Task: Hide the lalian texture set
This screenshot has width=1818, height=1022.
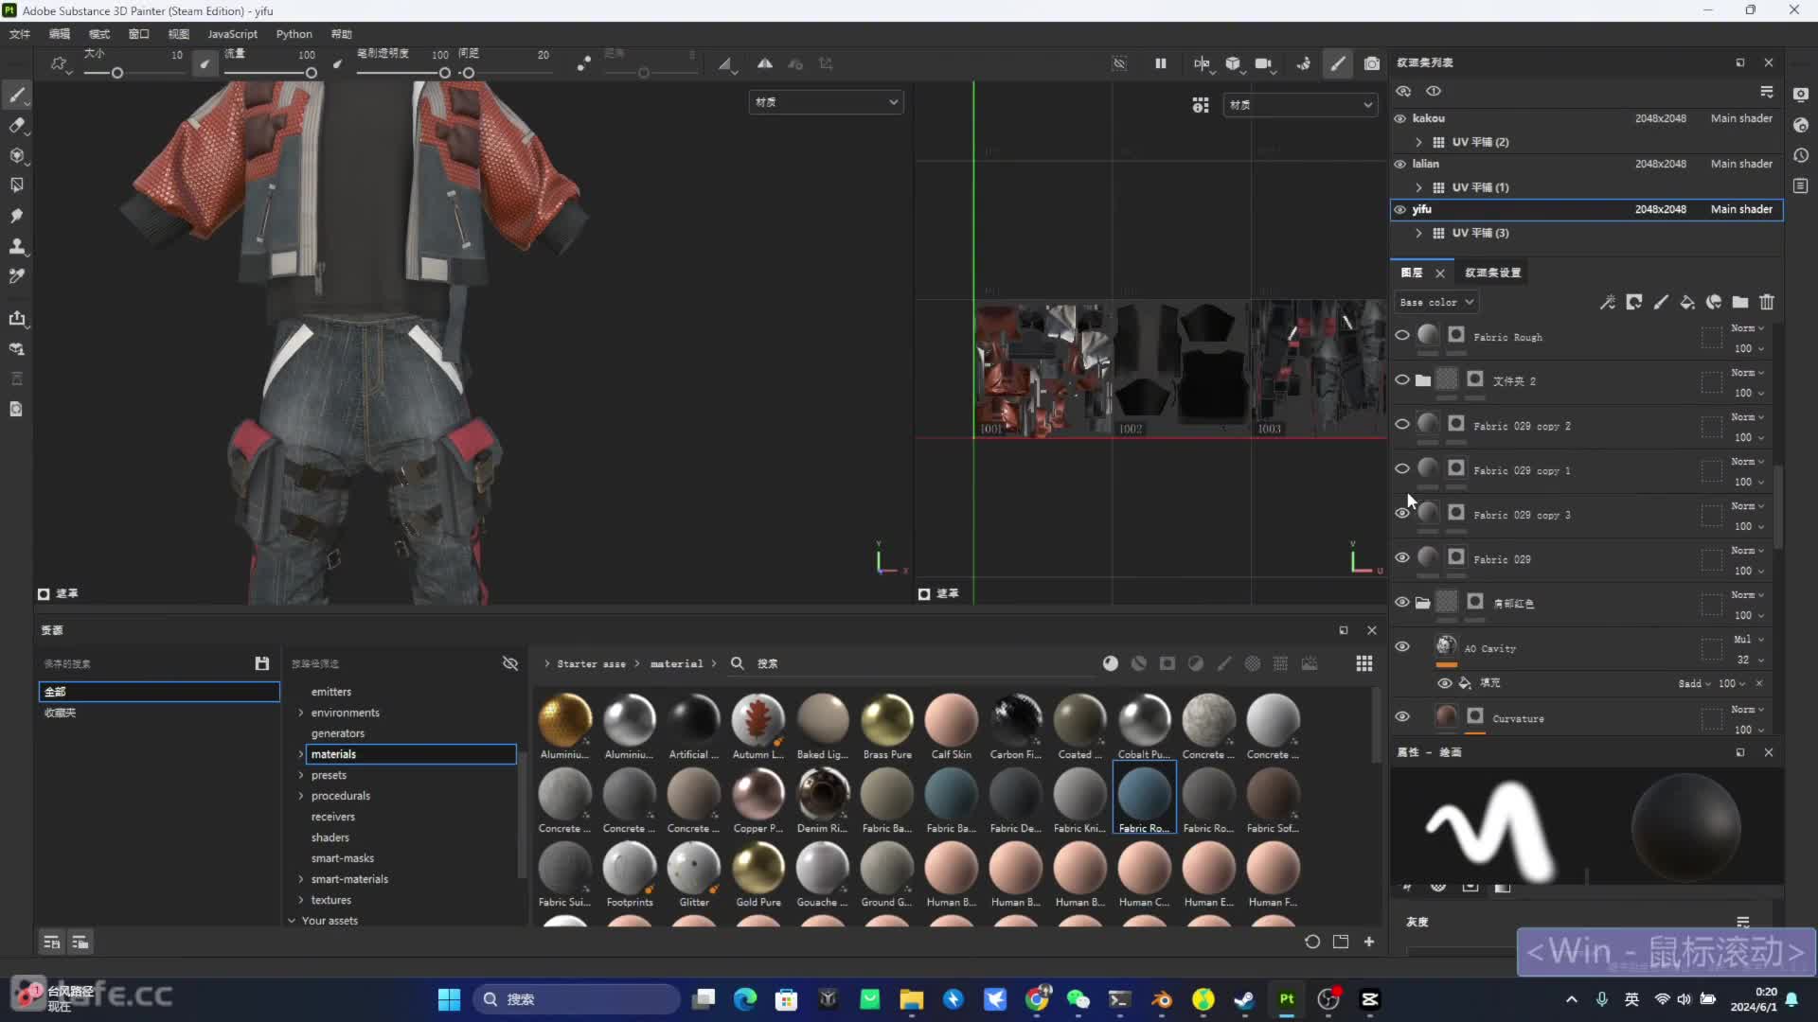Action: pyautogui.click(x=1400, y=164)
